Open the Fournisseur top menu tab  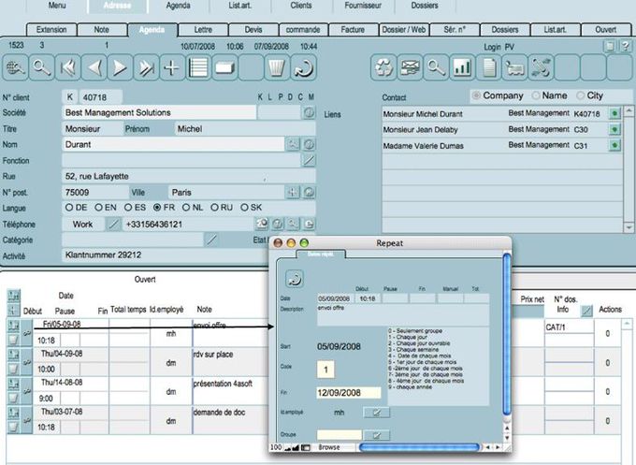[x=363, y=6]
